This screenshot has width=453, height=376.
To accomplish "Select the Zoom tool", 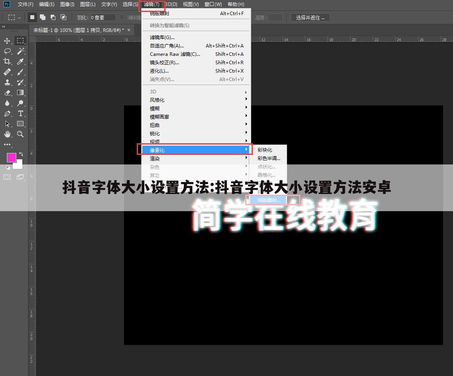I will [x=20, y=134].
